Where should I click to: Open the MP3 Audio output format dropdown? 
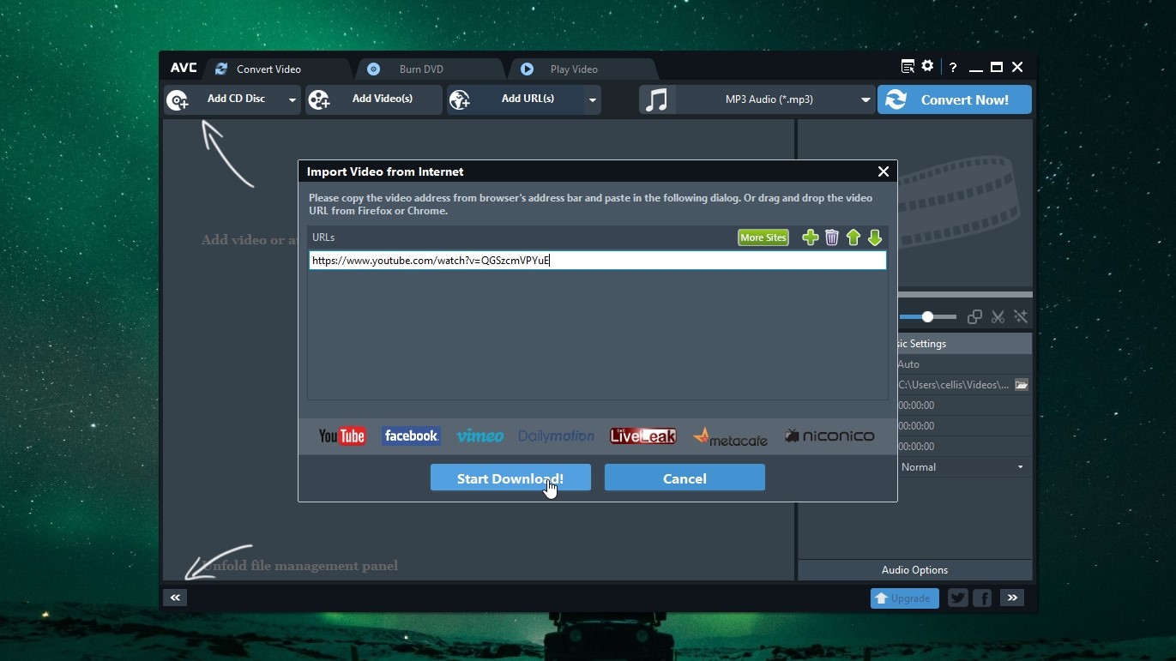coord(865,99)
